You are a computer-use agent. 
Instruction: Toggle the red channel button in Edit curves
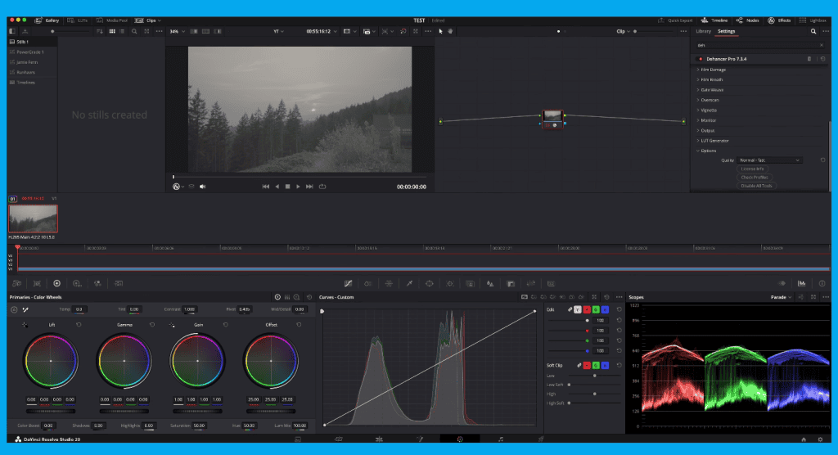click(587, 309)
